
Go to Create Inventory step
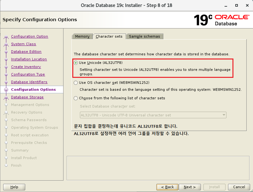pyautogui.click(x=26, y=67)
